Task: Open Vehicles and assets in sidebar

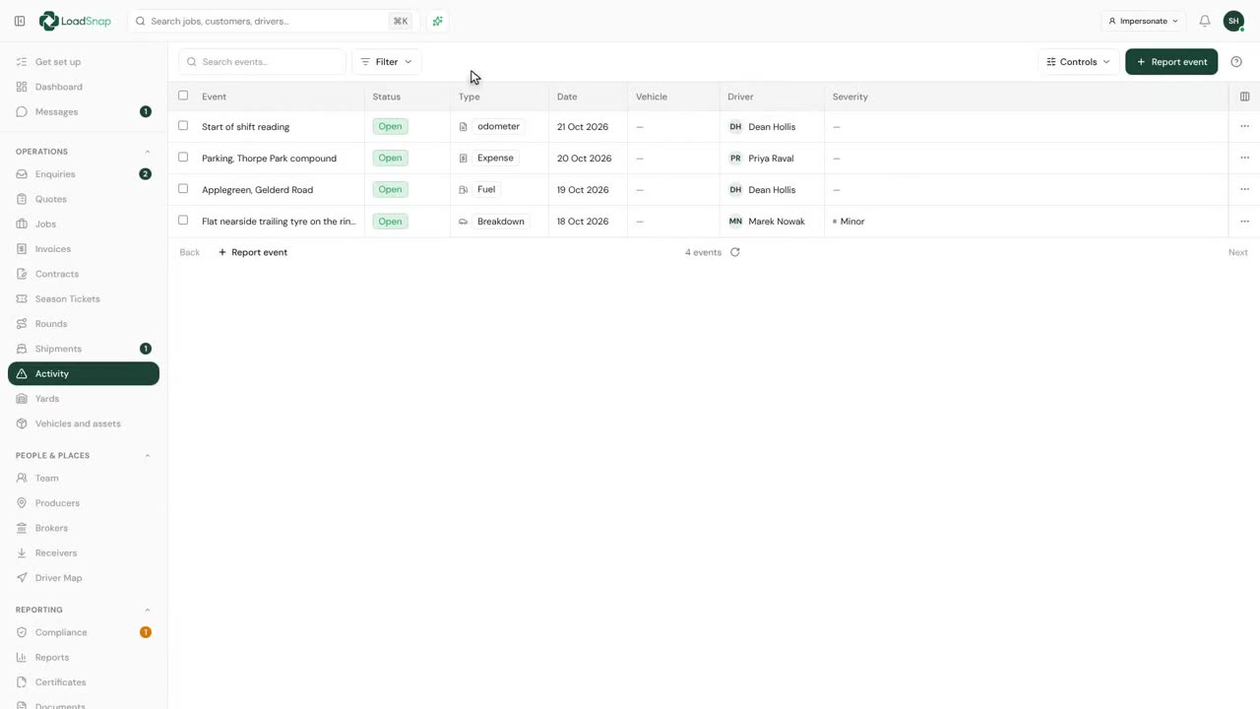Action: pos(84,423)
